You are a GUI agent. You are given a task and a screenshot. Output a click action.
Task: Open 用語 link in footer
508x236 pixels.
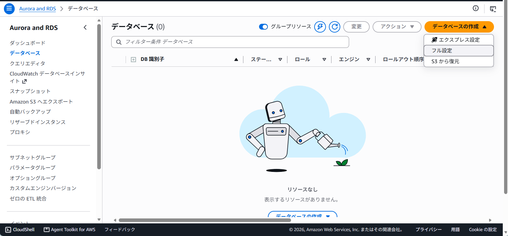point(455,229)
